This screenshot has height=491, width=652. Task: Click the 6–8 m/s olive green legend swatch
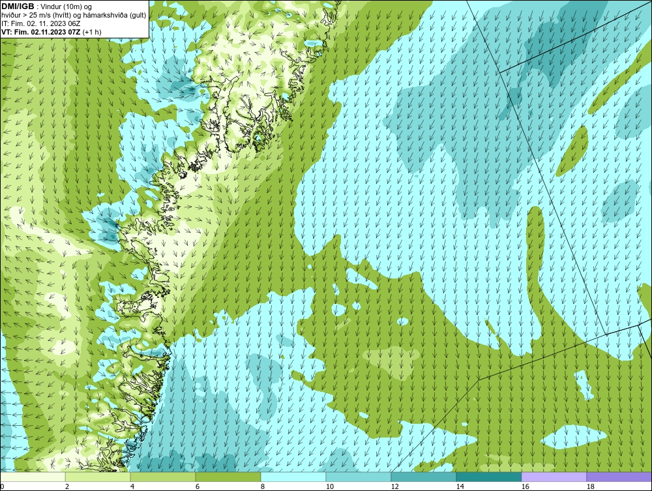pos(228,477)
